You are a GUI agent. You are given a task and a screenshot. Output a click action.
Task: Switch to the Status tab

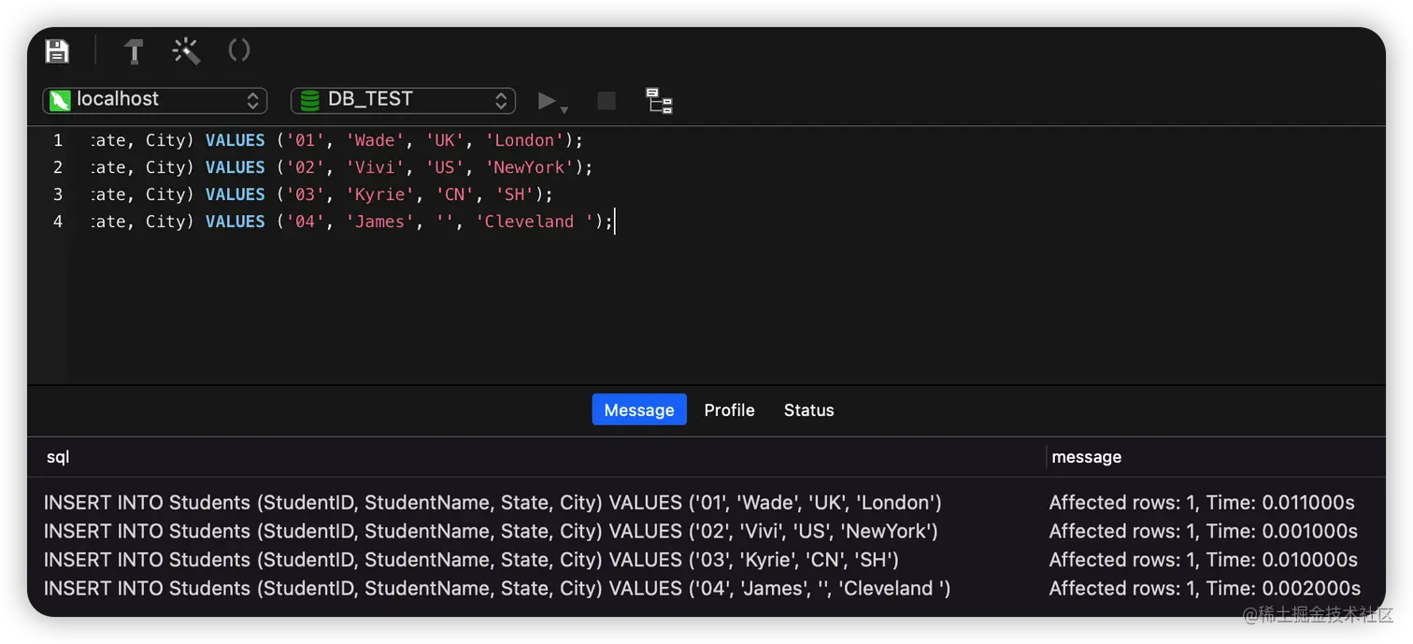(808, 409)
